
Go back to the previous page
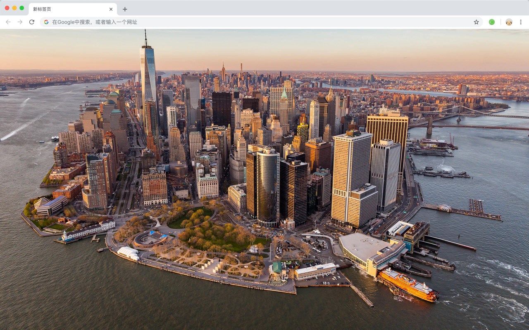point(8,22)
